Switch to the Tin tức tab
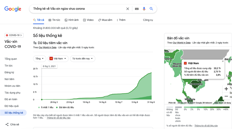232x129 pixels. [x=54, y=20]
